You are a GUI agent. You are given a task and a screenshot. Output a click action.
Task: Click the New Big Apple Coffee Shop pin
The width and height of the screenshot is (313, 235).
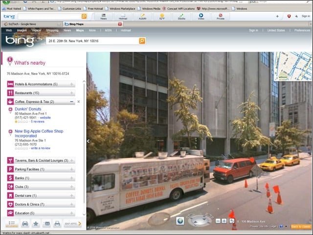[x=10, y=132]
